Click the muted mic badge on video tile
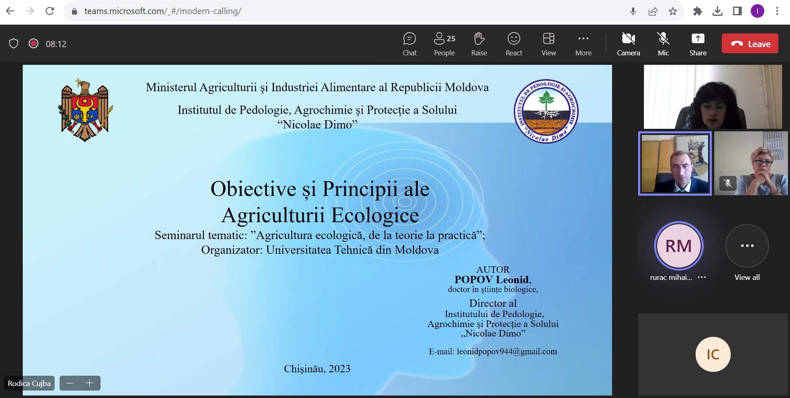 pyautogui.click(x=728, y=183)
